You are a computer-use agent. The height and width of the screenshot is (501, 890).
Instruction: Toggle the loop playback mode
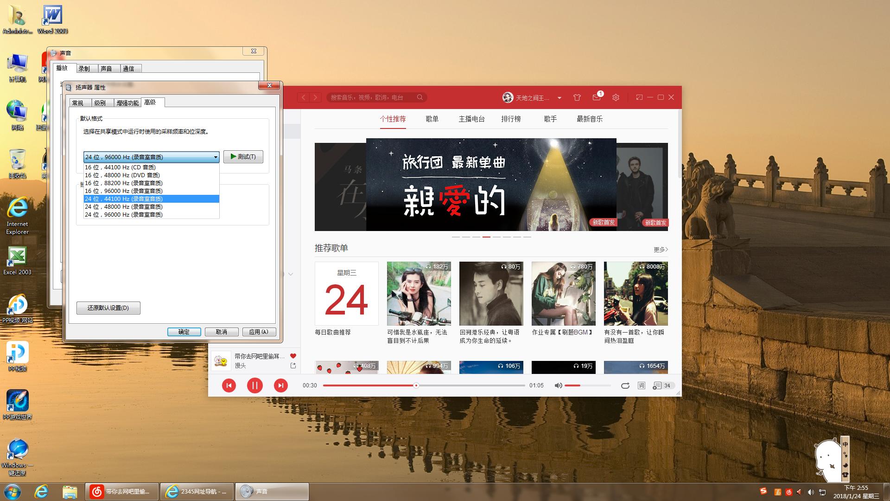point(625,385)
